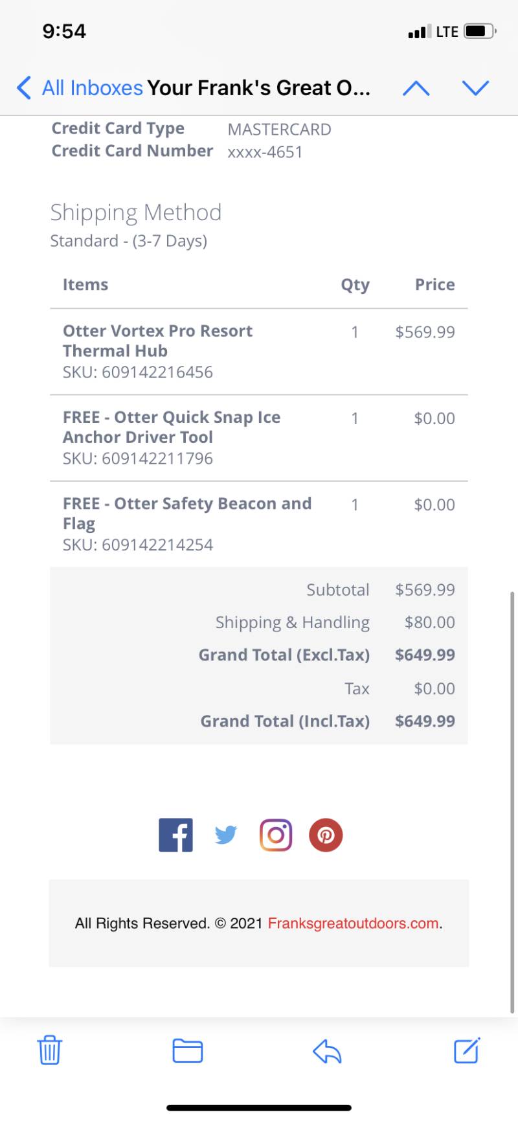Return to All Inboxes

tap(92, 88)
